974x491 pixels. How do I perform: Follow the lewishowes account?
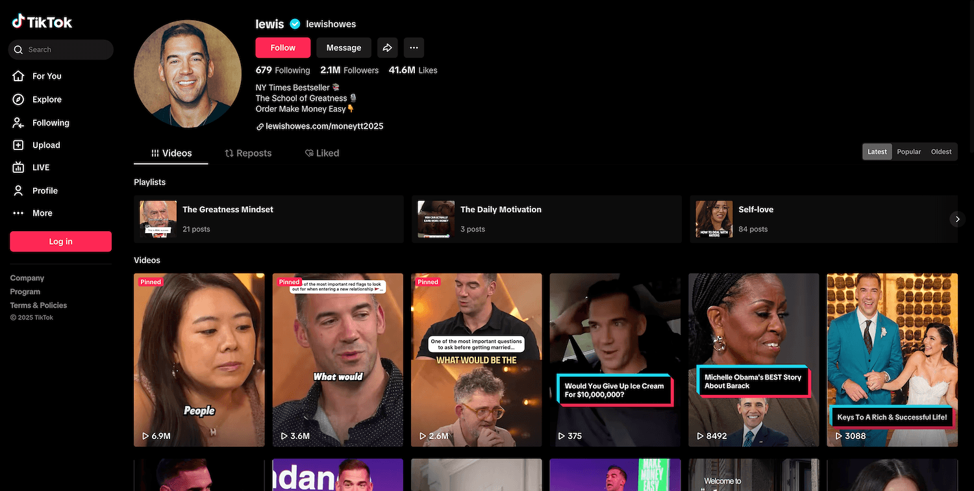(x=282, y=47)
